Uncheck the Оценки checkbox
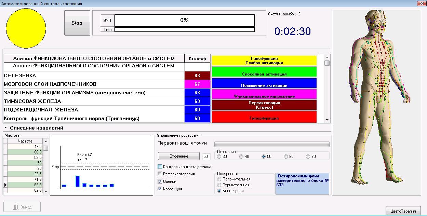Viewport: 427px width, 216px height. tap(160, 181)
